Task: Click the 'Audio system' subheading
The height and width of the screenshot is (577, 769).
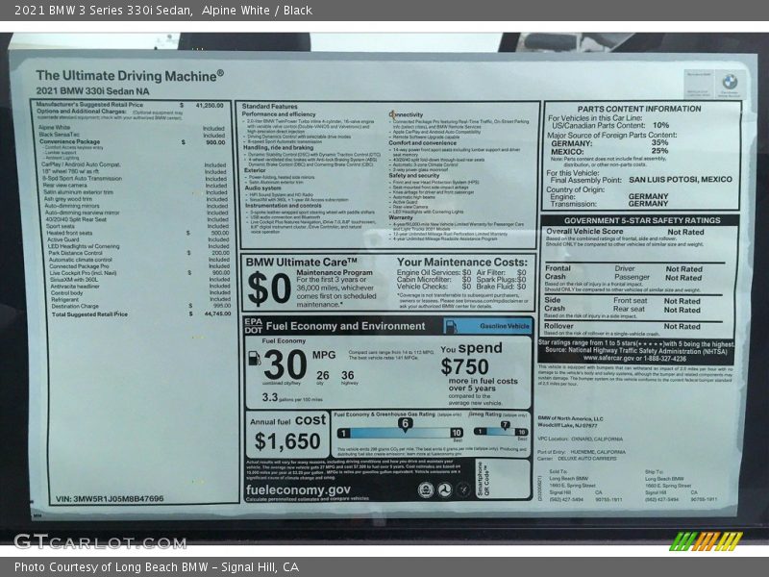Action: click(262, 188)
